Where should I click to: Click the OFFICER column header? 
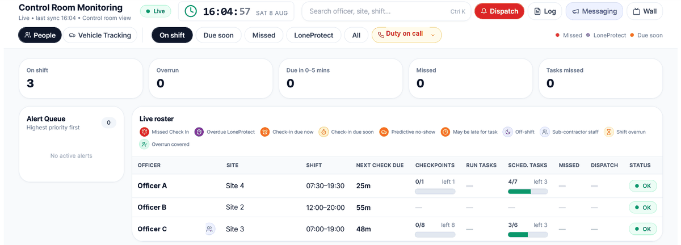coord(149,166)
